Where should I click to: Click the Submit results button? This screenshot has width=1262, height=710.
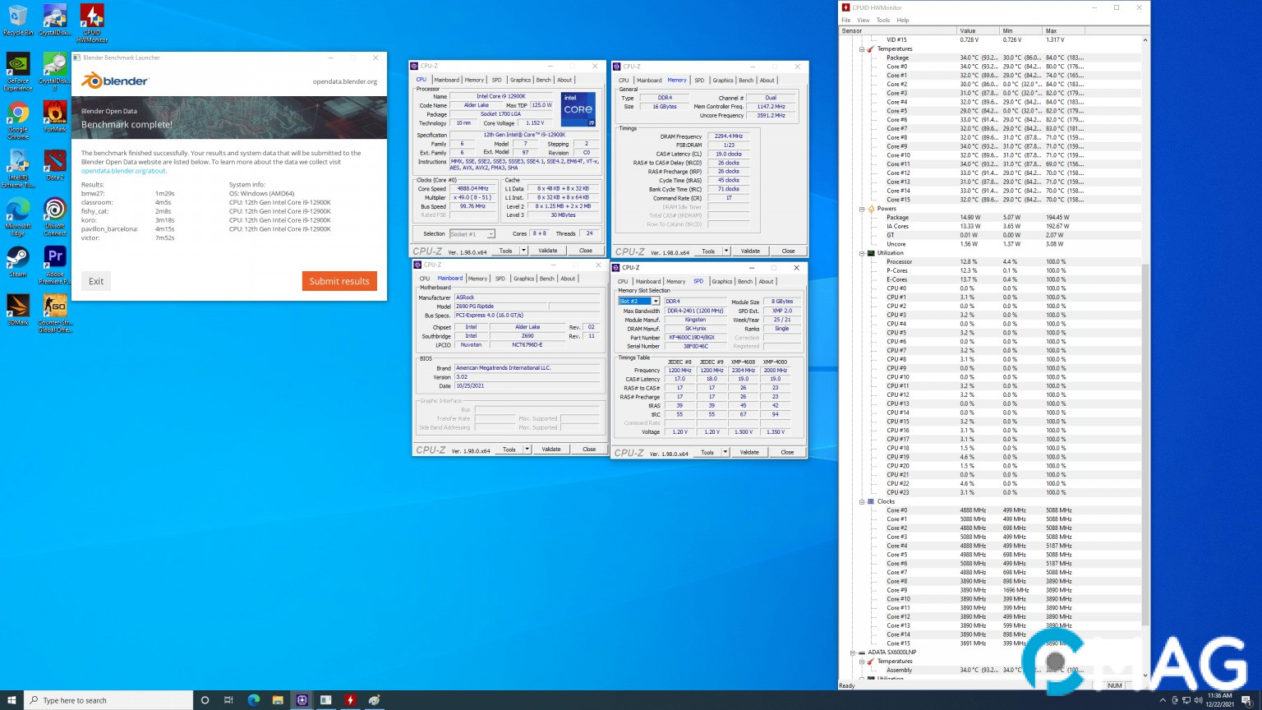pyautogui.click(x=339, y=281)
